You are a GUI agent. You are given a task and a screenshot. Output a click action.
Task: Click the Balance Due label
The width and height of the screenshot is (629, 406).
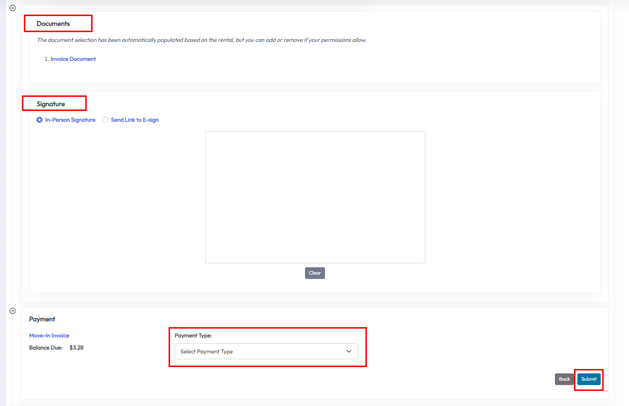coord(46,348)
